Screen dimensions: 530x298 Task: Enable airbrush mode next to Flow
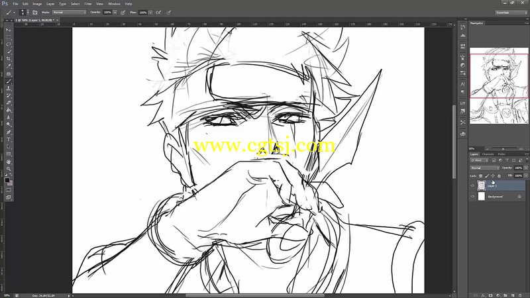point(158,13)
